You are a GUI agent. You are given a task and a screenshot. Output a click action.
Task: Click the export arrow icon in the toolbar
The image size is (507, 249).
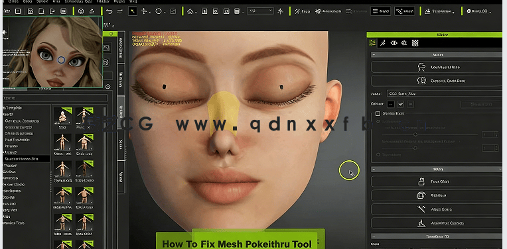coord(52,11)
